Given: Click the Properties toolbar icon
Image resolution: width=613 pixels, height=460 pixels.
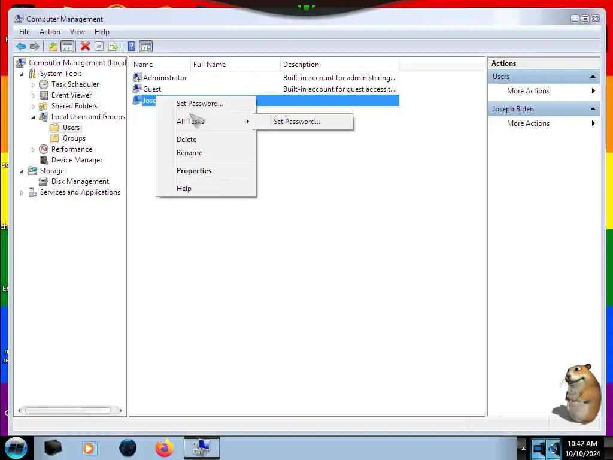Looking at the screenshot, I should (99, 47).
